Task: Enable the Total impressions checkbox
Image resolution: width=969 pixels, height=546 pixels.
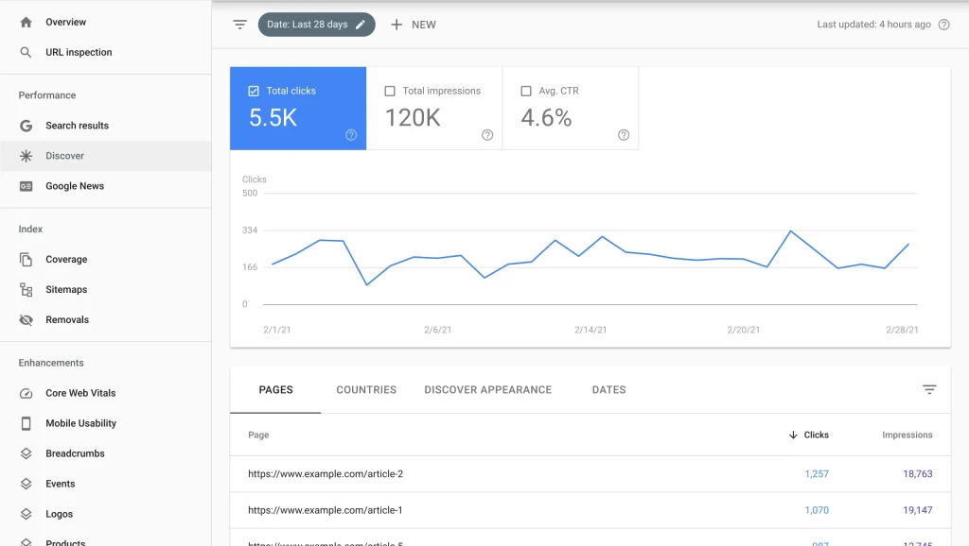Action: (x=390, y=92)
